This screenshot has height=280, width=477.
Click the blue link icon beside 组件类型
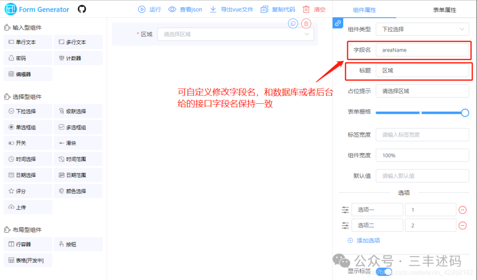338,23
